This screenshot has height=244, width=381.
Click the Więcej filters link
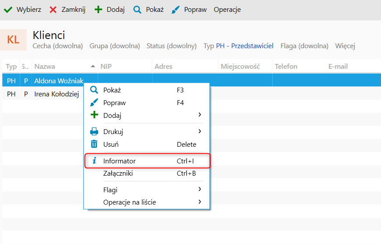tap(345, 46)
